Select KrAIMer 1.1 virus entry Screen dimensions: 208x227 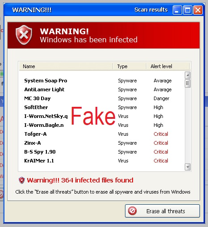101,161
